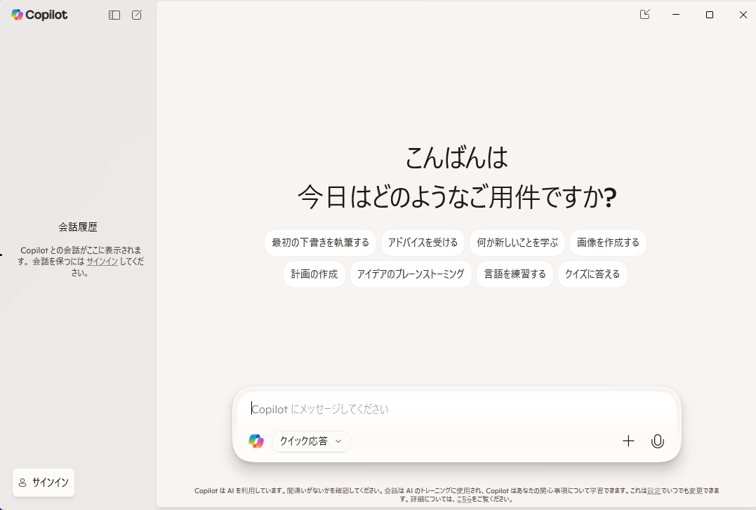The height and width of the screenshot is (510, 756).
Task: Open the 設定 link in disclaimer
Action: pyautogui.click(x=654, y=491)
